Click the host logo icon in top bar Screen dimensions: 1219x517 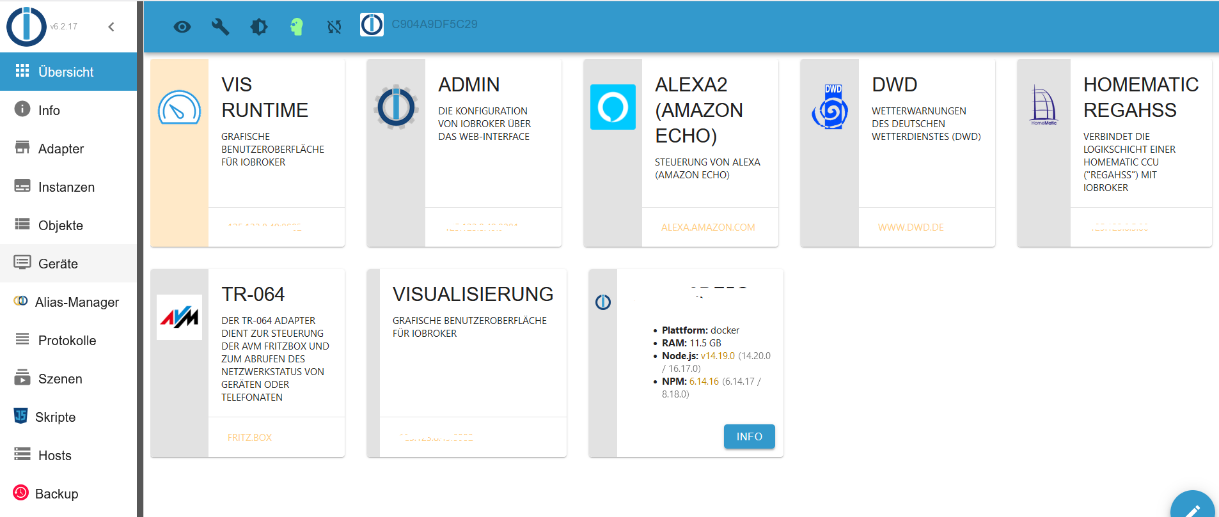pyautogui.click(x=372, y=25)
